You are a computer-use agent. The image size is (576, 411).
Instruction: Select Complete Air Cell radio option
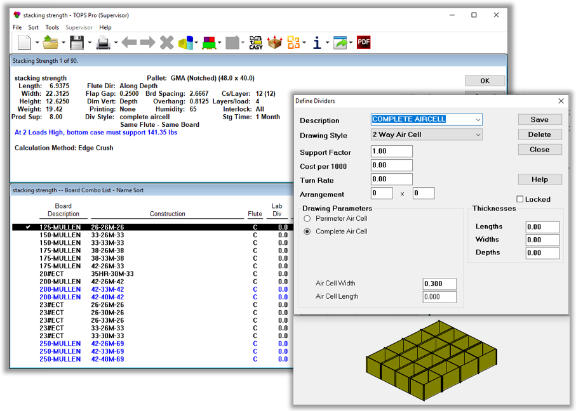click(307, 232)
